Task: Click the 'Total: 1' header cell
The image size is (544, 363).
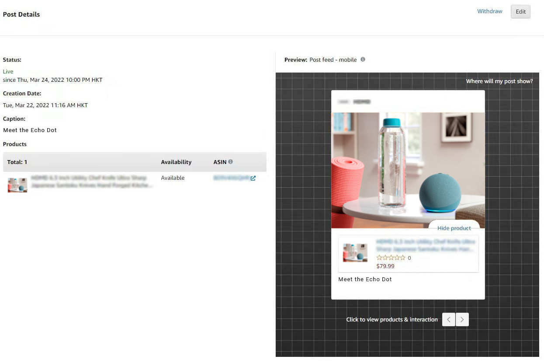Action: (x=17, y=162)
